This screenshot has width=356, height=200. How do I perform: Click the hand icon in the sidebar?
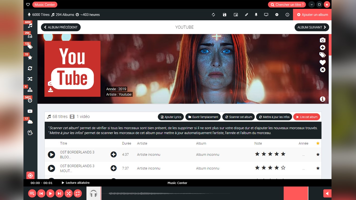pyautogui.click(x=30, y=133)
